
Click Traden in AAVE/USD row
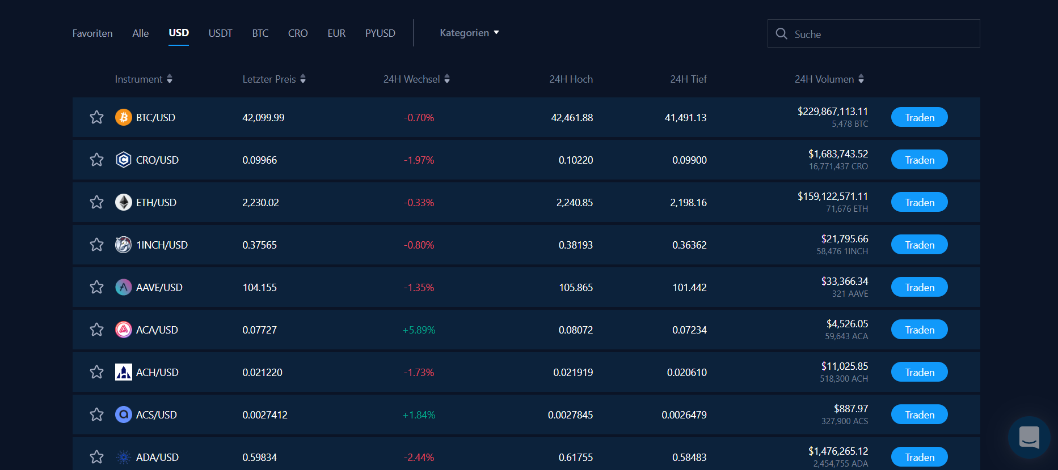click(x=920, y=287)
